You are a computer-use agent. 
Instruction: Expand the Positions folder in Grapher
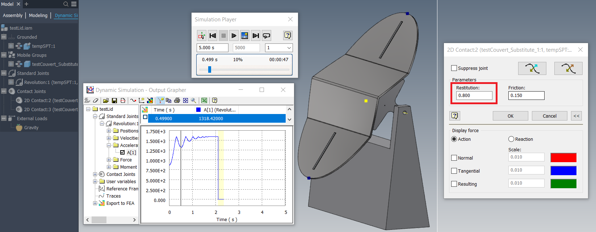click(x=109, y=131)
